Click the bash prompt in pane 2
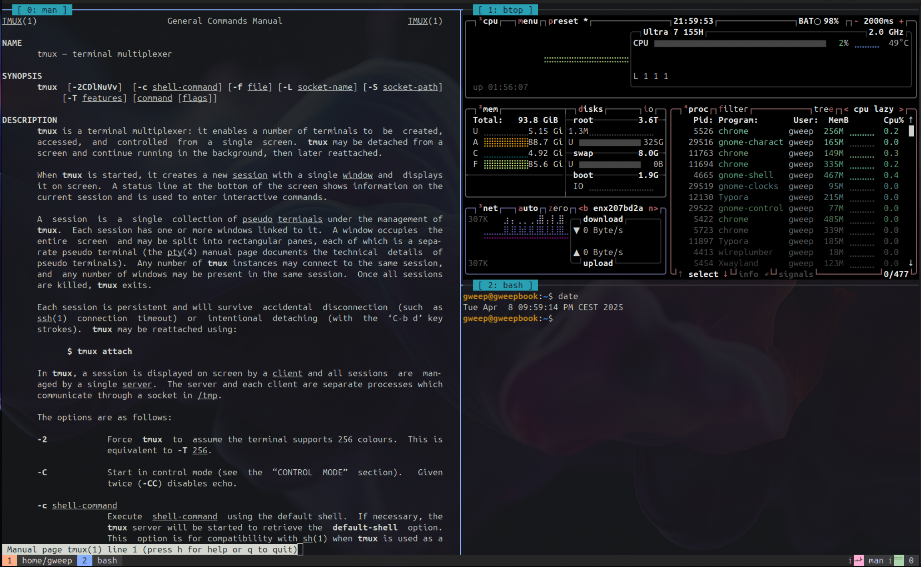 pyautogui.click(x=508, y=318)
